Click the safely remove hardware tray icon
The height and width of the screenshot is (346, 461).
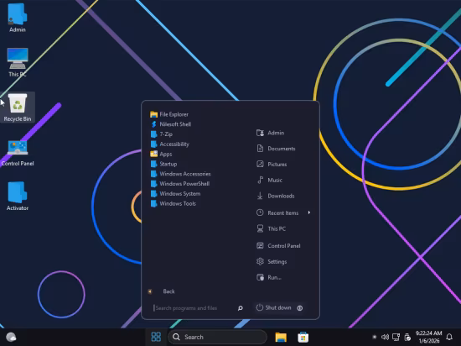coord(407,337)
